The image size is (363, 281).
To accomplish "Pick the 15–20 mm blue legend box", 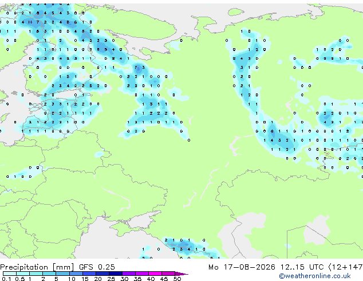I will [89, 274].
